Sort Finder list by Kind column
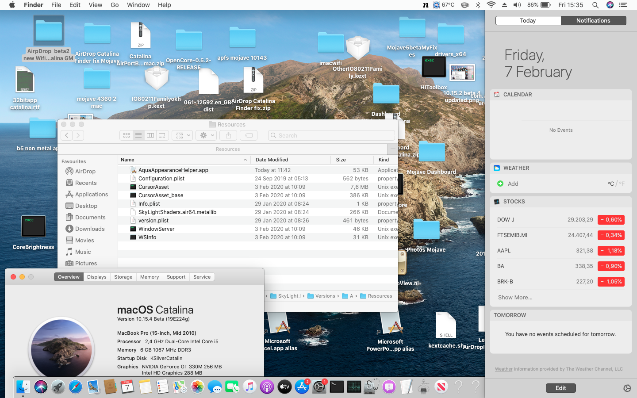This screenshot has height=398, width=637. [x=386, y=160]
